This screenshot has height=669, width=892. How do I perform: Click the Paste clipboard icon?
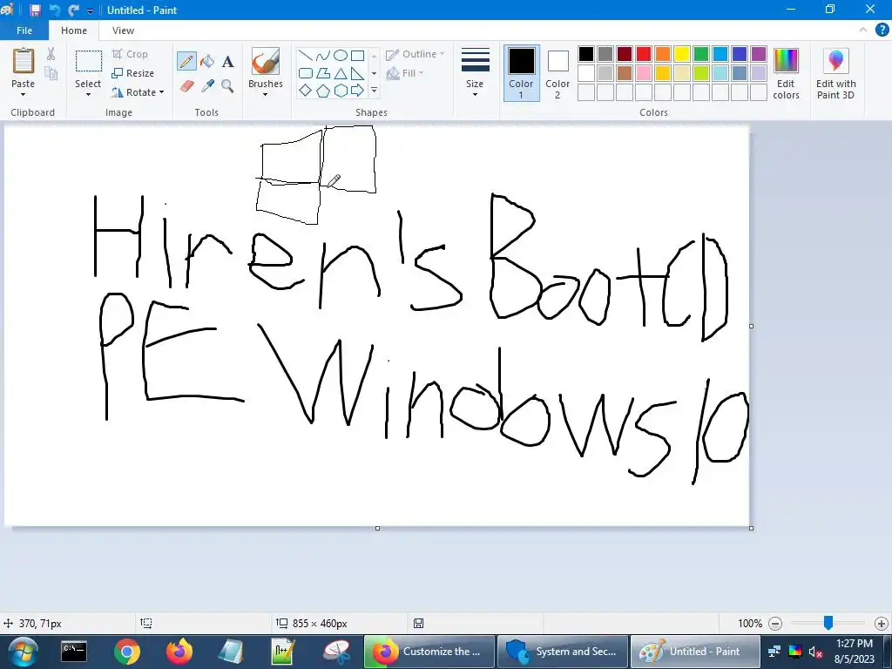click(x=24, y=61)
